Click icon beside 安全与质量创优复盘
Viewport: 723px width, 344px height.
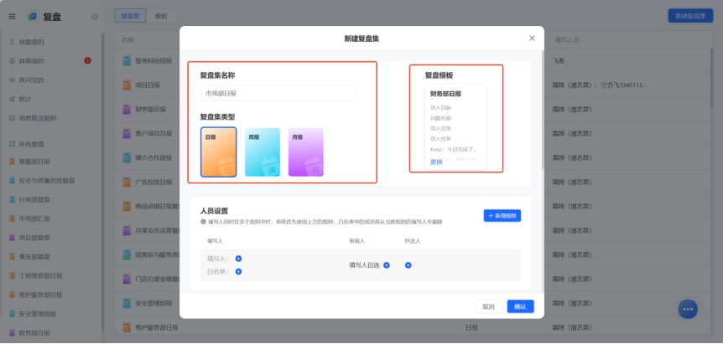(x=12, y=180)
